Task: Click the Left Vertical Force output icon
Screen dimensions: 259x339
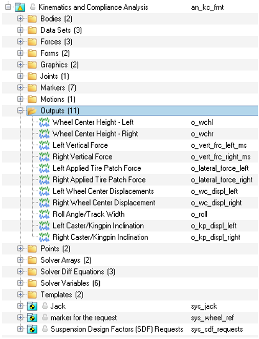Action: 44,145
